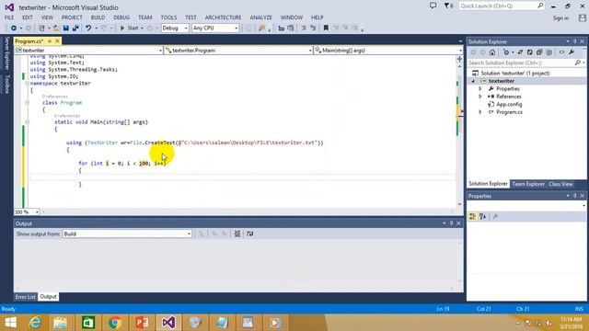
Task: Click the Alphabetical sort icon in Properties panel
Action: click(x=482, y=217)
